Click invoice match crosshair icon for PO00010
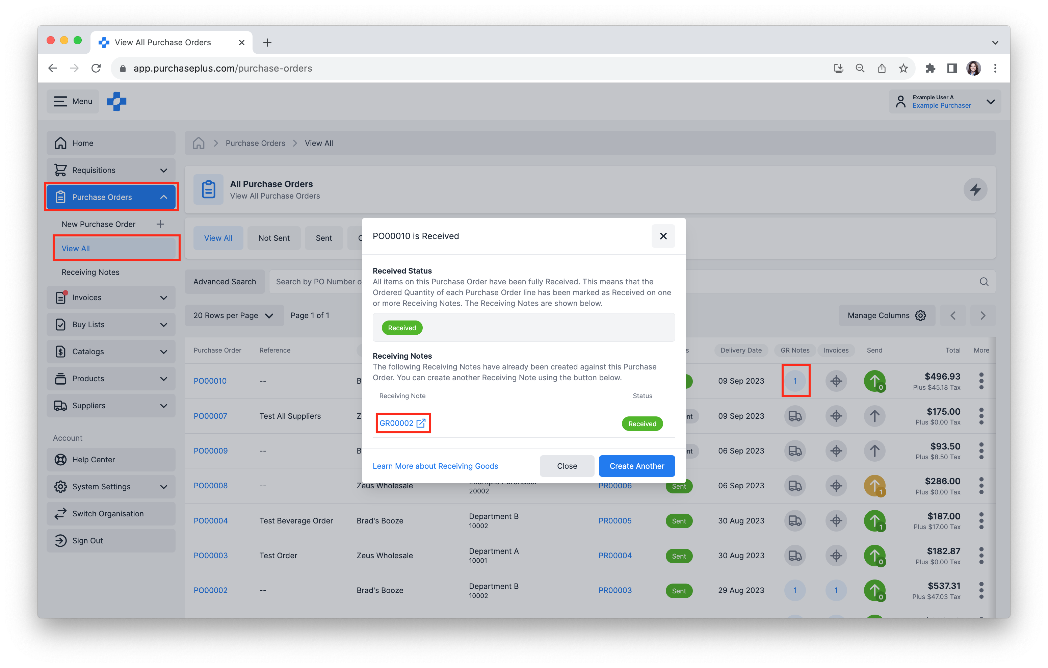This screenshot has height=668, width=1048. click(x=836, y=381)
